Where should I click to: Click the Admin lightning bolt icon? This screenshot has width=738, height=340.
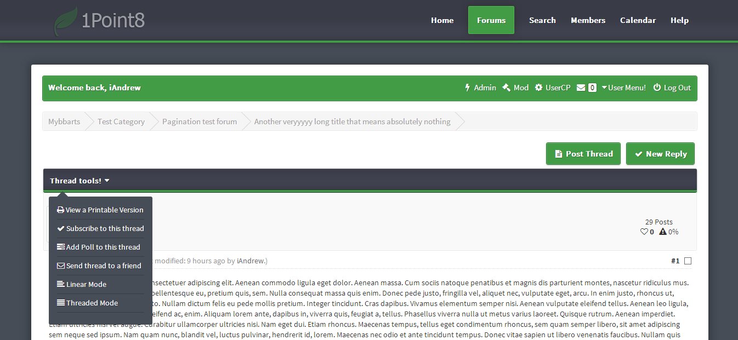click(x=468, y=88)
